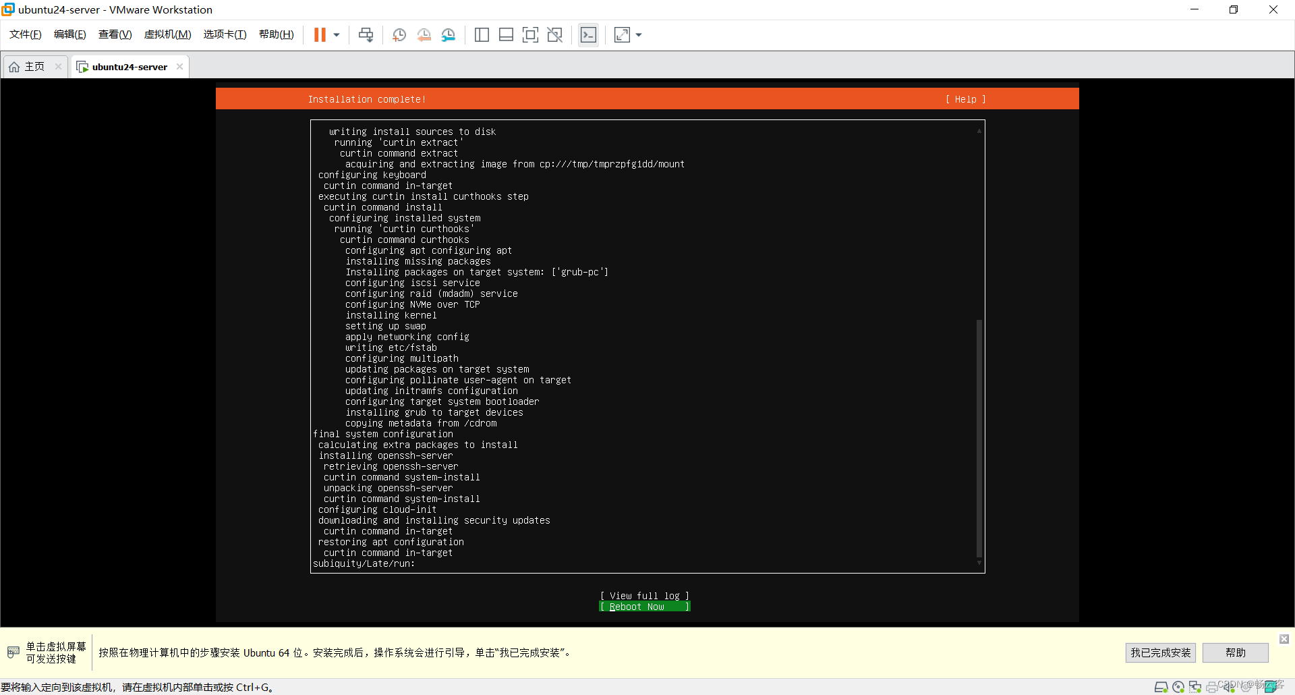
Task: Click the printer status icon
Action: click(x=1212, y=687)
